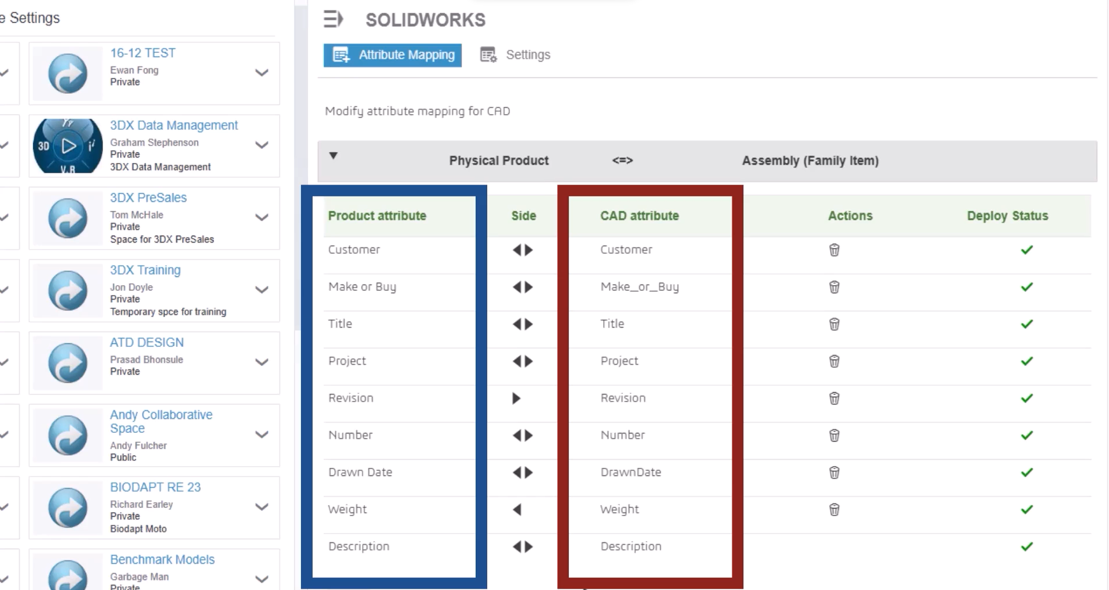Open the 16-12 TEST space link
Screen dimensions: 1109x590
coord(143,53)
